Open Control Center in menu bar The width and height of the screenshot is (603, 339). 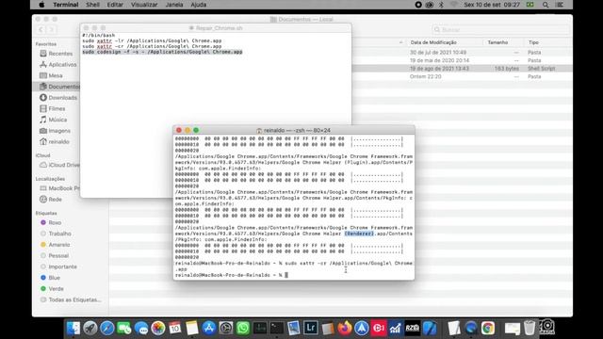[560, 5]
